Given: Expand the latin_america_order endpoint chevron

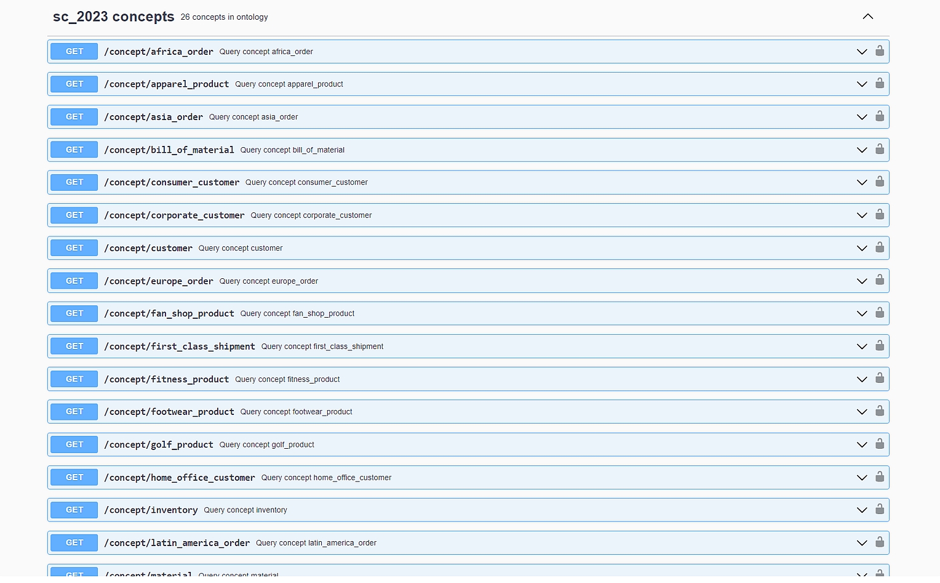Looking at the screenshot, I should tap(862, 543).
